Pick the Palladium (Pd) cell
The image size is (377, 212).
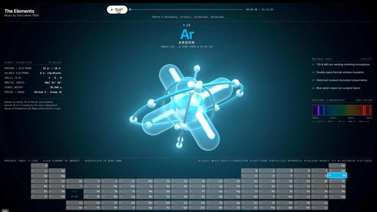tap(197, 186)
